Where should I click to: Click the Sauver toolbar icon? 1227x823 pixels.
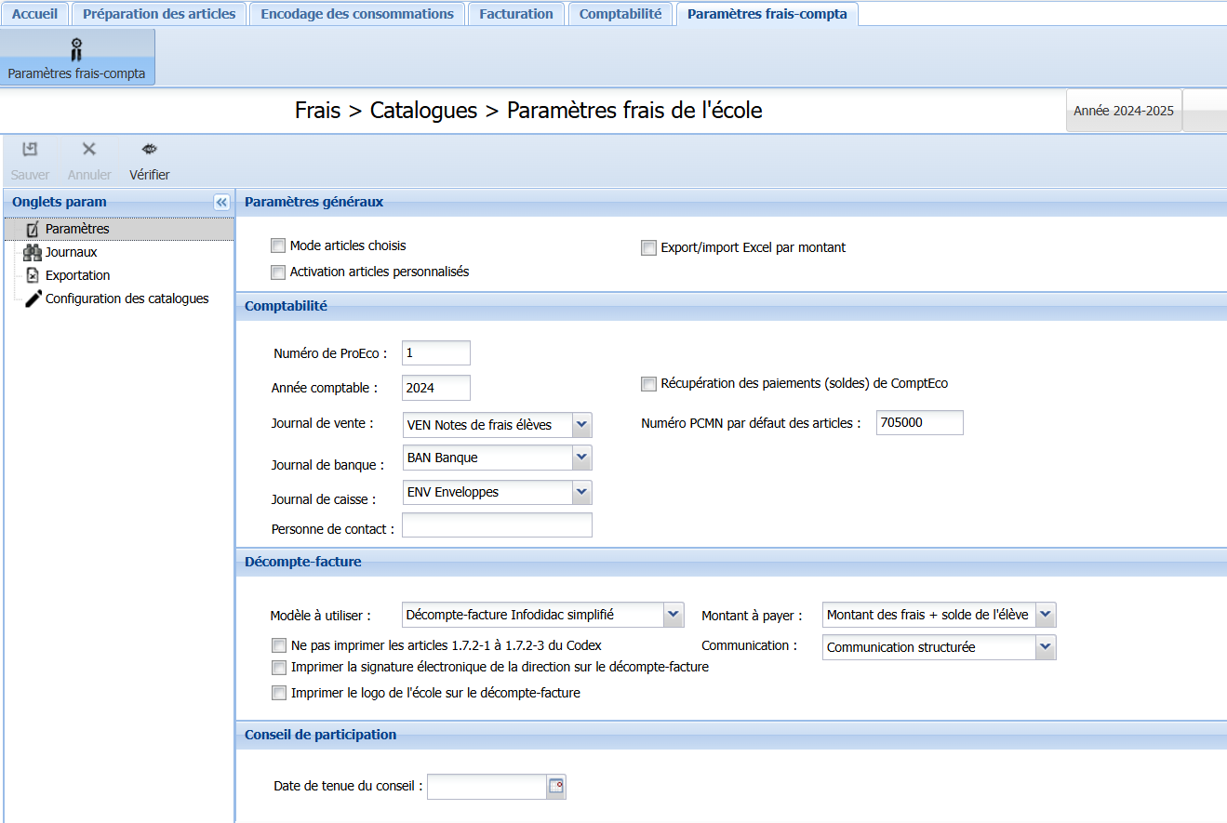30,150
